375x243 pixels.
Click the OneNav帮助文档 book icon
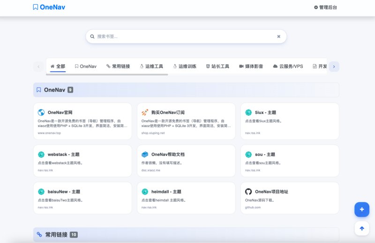coord(145,155)
